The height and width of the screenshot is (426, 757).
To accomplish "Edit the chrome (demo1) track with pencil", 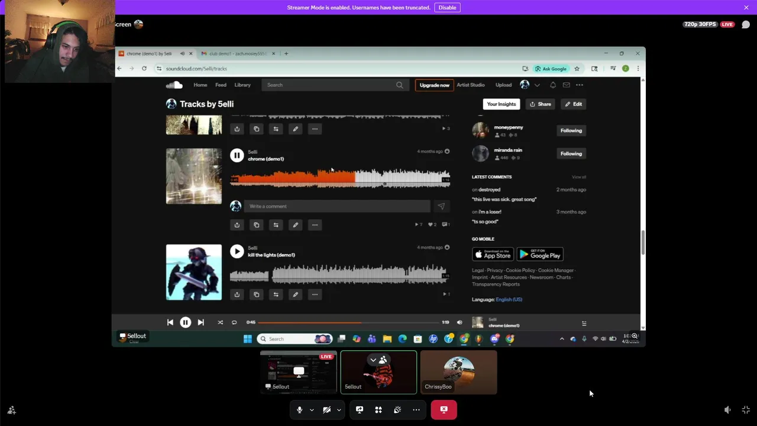I will click(x=295, y=225).
